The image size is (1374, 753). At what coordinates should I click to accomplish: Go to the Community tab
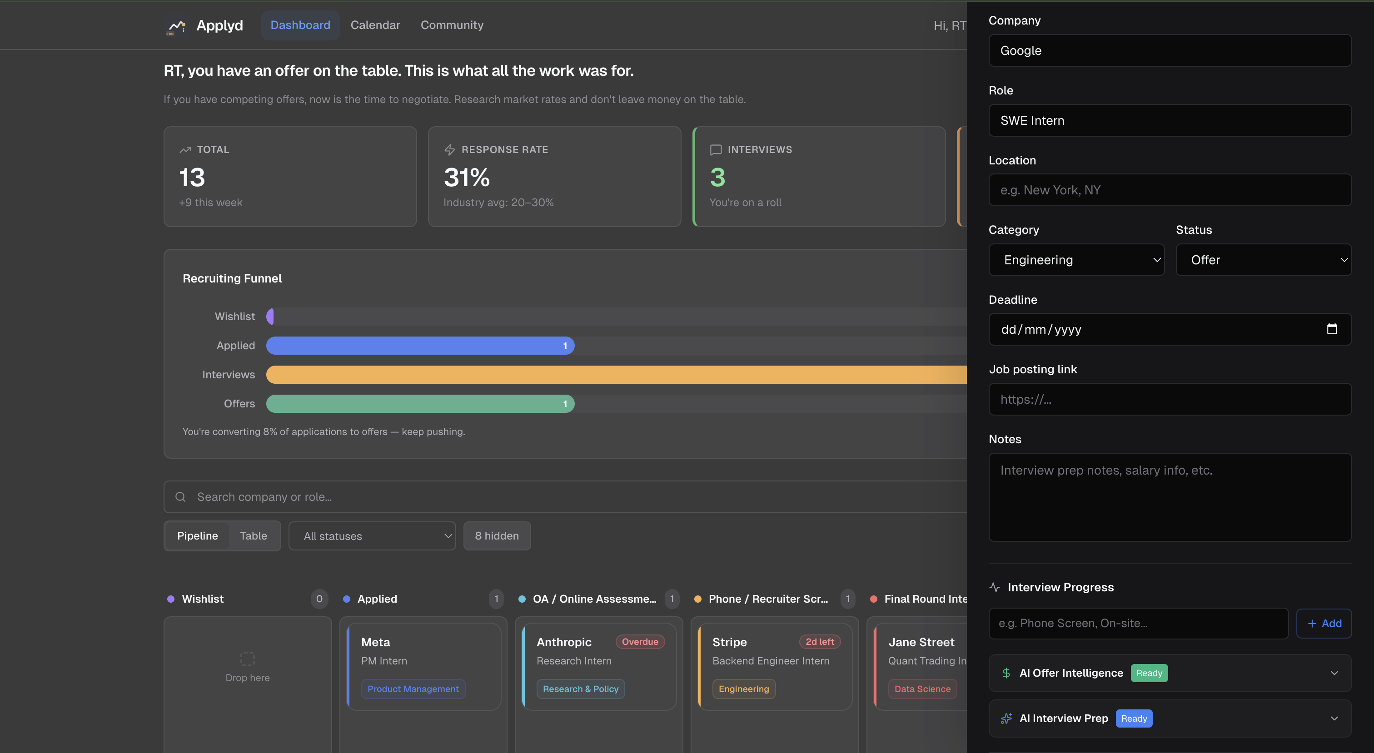click(452, 25)
